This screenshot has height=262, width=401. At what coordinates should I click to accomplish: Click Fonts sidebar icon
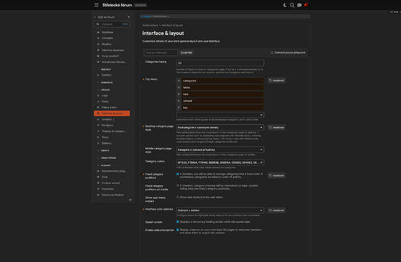point(98,101)
